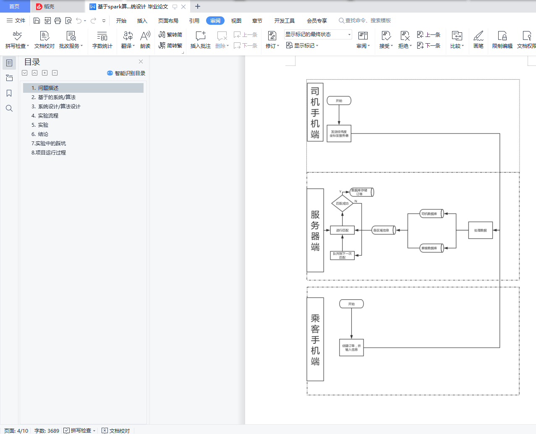Close the 目录 panel

(x=141, y=61)
